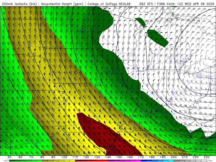
Task: Select the dark gray swatch starting at 200
Action: coord(177,160)
